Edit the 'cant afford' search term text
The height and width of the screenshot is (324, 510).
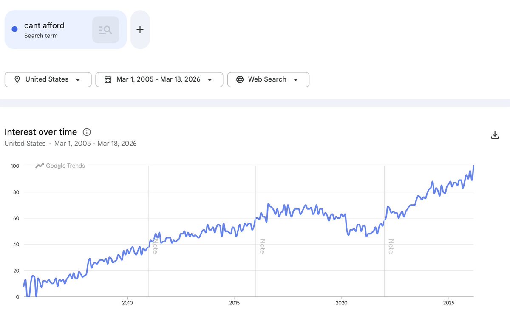[x=44, y=25]
